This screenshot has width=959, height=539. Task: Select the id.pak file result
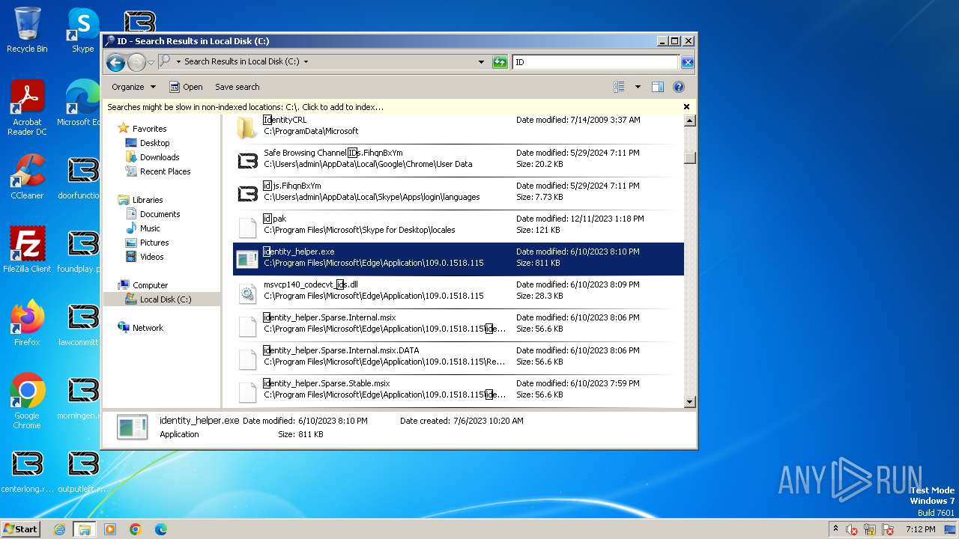[458, 225]
